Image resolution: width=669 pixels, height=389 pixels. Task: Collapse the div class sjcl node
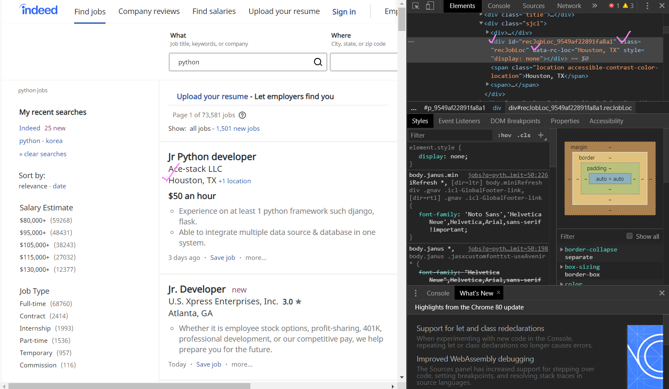(x=481, y=23)
